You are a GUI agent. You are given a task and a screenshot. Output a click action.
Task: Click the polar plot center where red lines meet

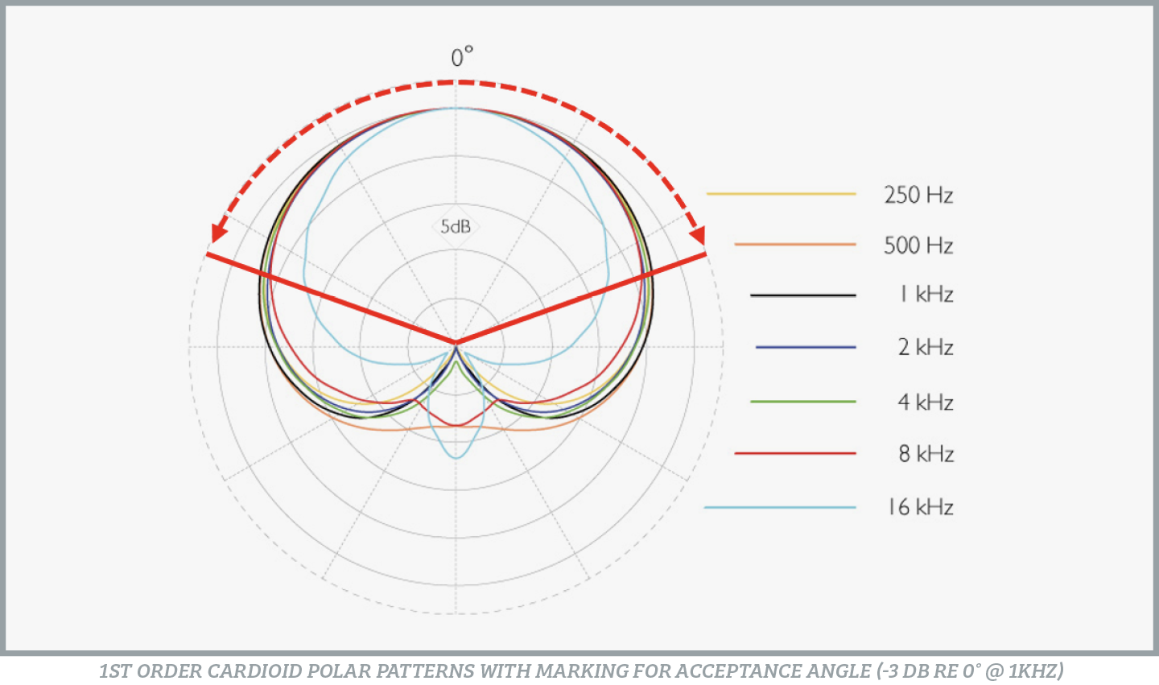[x=456, y=344]
